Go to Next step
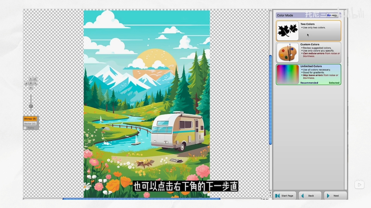 pyautogui.click(x=335, y=196)
